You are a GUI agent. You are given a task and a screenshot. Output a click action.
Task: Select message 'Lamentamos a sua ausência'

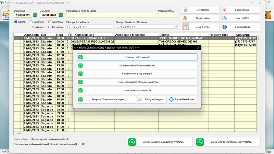click(137, 90)
